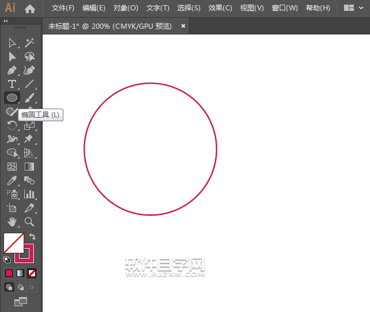Select the Eyedropper tool

12,180
